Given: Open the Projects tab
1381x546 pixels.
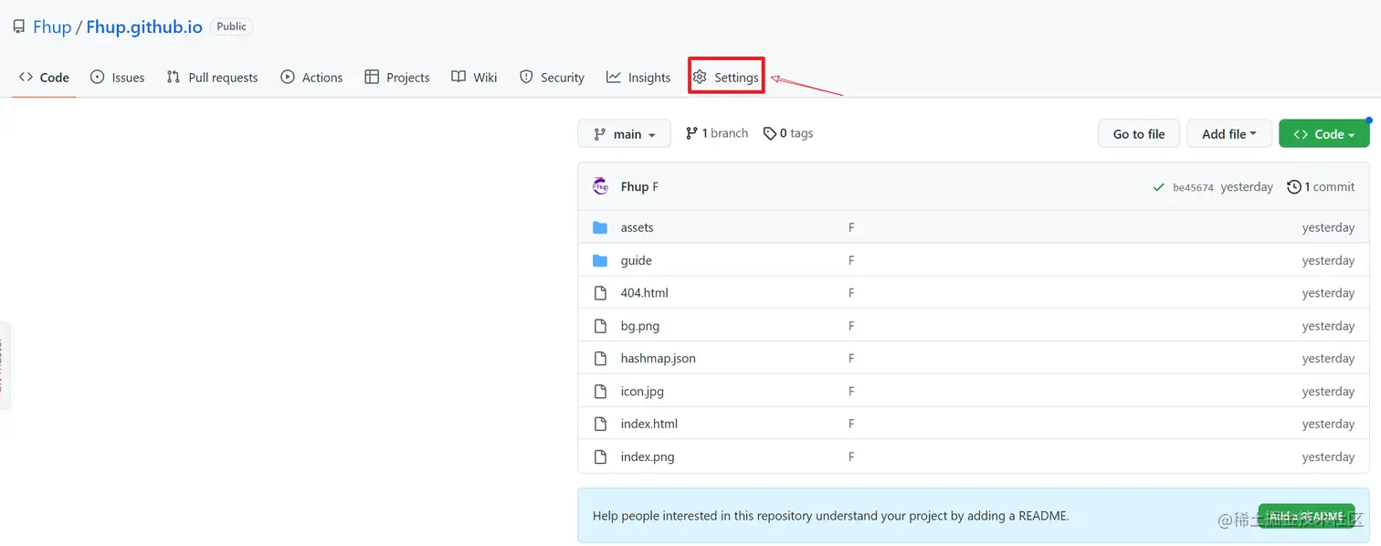Looking at the screenshot, I should pyautogui.click(x=397, y=78).
